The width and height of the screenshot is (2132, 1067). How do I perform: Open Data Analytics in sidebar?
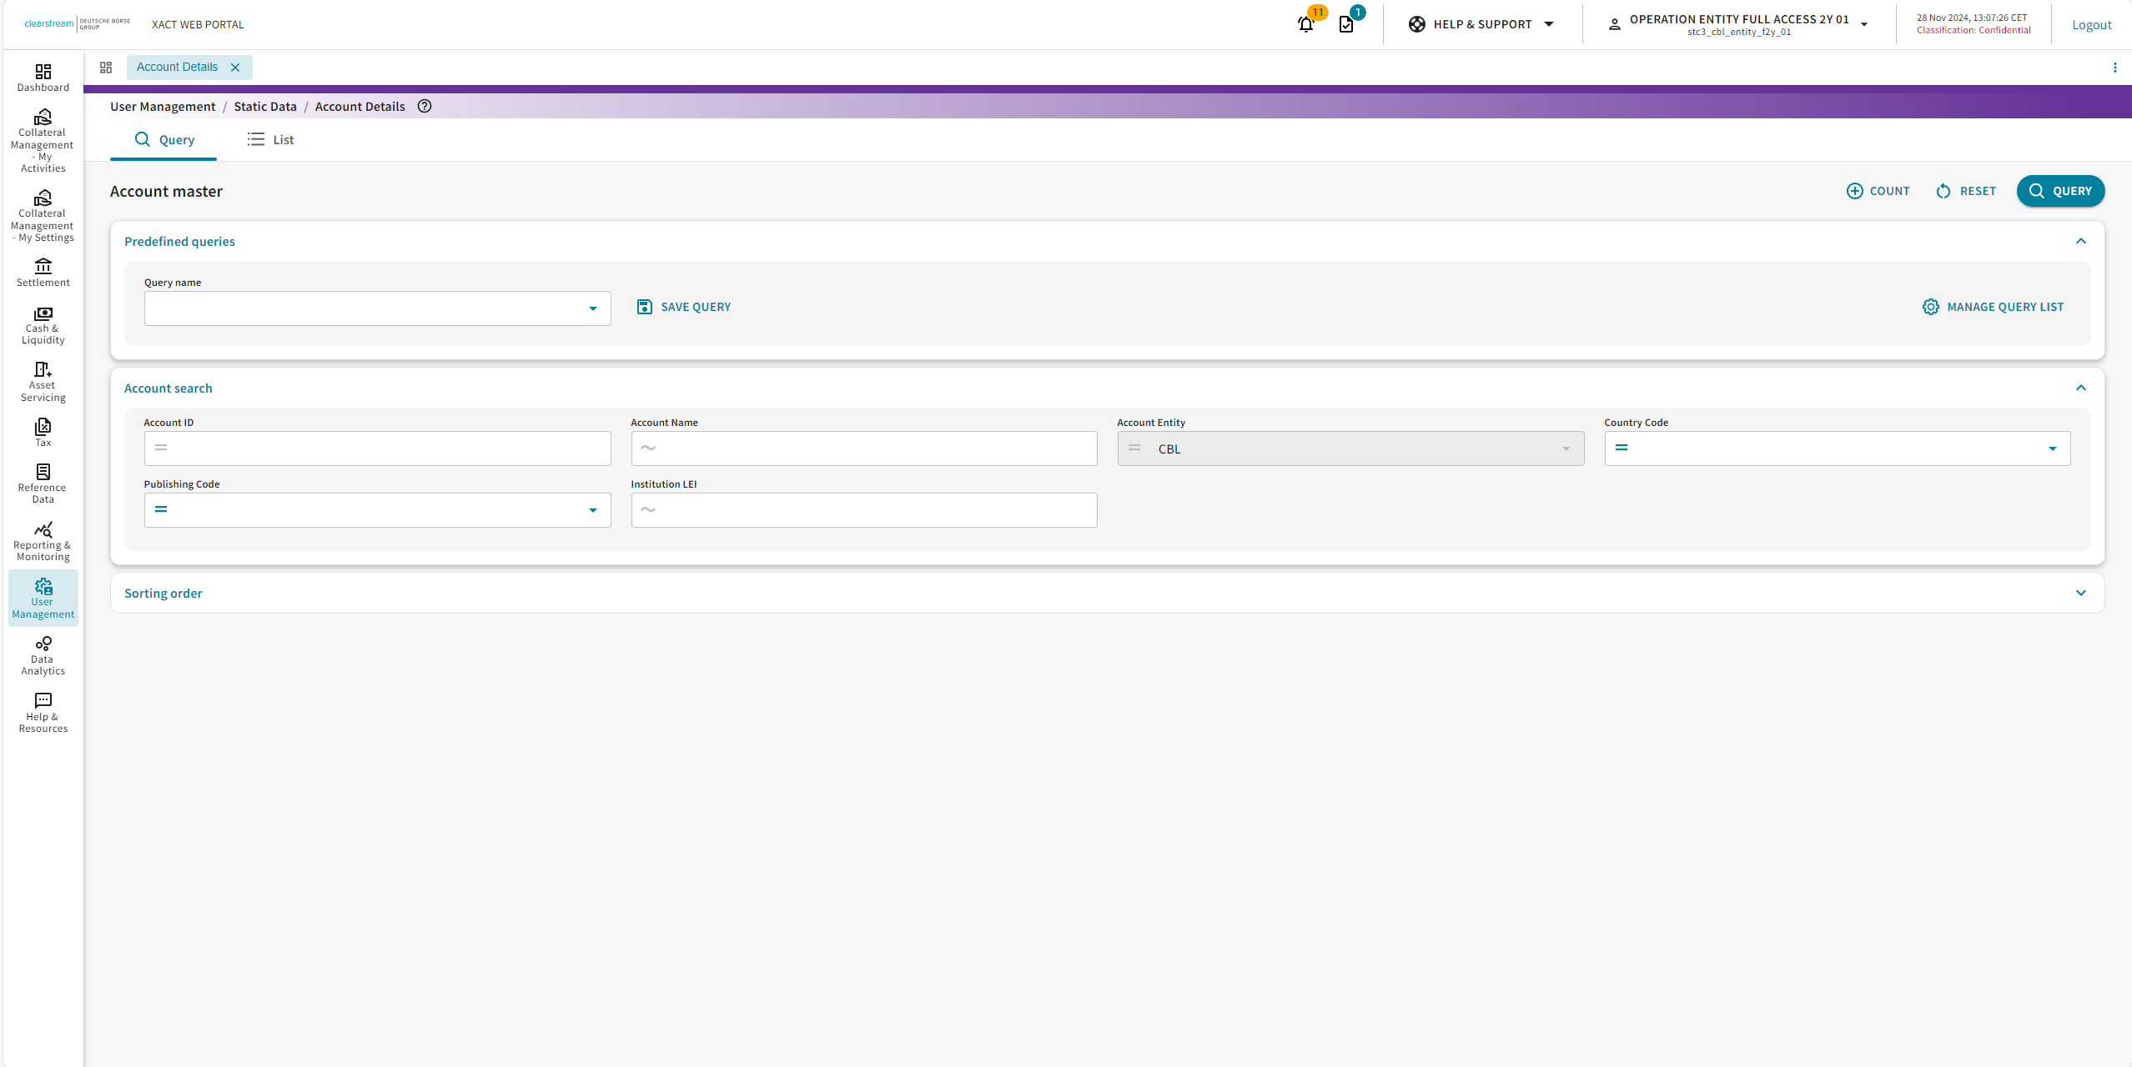click(43, 656)
